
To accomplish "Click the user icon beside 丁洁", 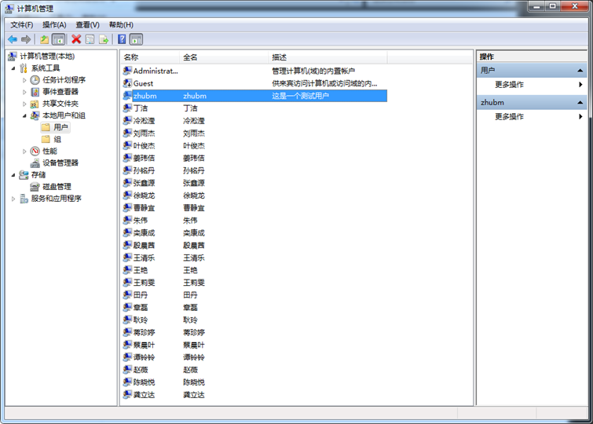I will pos(127,108).
